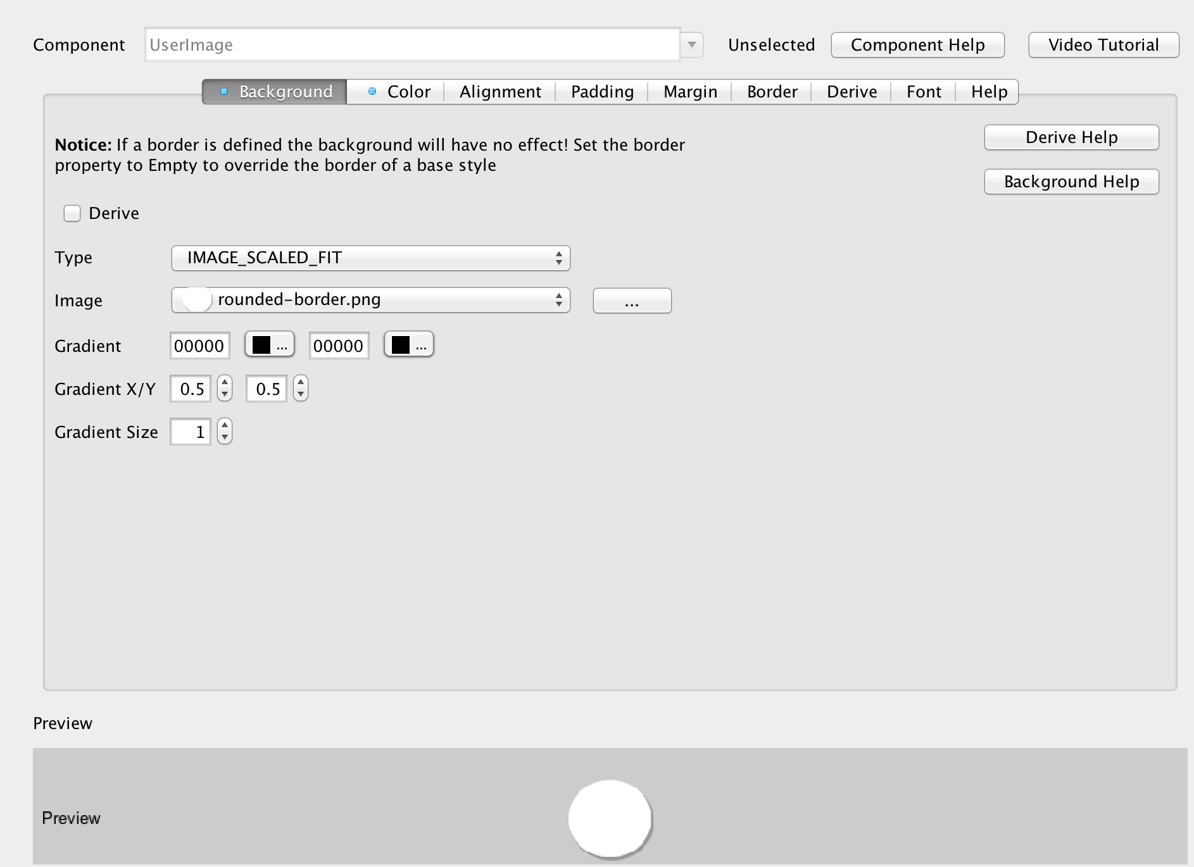1194x867 pixels.
Task: Open the Derive tab
Action: point(852,92)
